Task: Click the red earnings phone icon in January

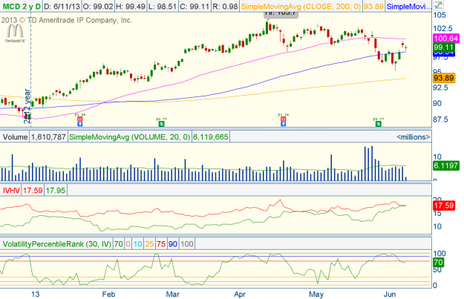Action: (80, 119)
